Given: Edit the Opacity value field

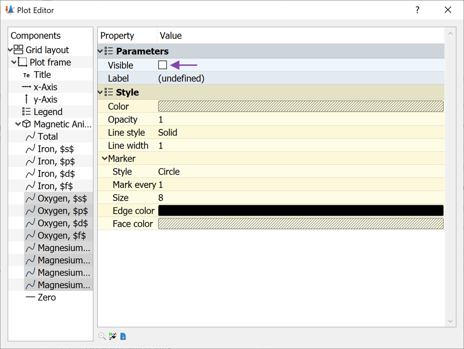Looking at the screenshot, I should pos(301,119).
